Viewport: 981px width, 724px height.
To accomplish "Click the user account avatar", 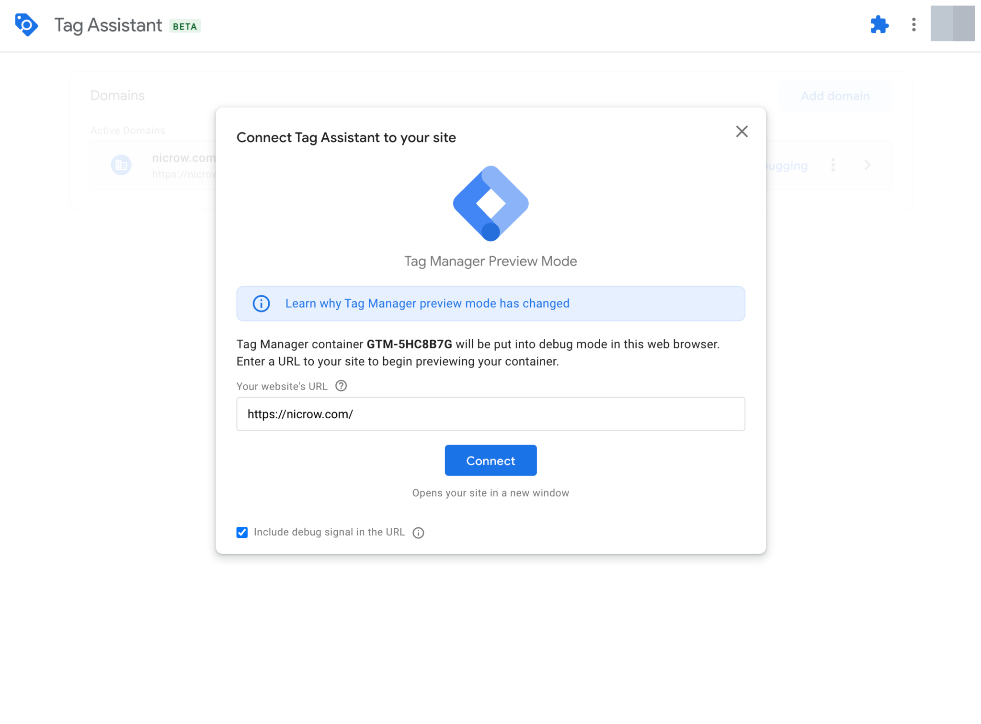I will pos(952,23).
